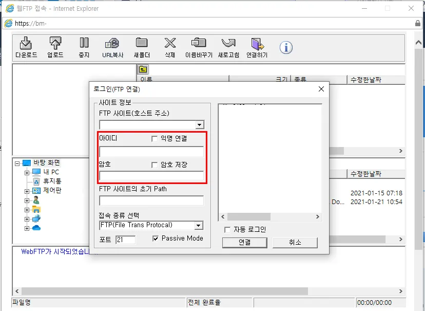Expand the 내 PC tree node
This screenshot has width=425, height=311.
click(x=27, y=173)
